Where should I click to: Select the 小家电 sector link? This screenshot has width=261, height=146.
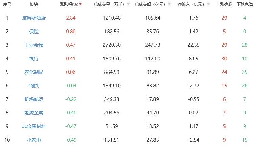tap(34, 140)
